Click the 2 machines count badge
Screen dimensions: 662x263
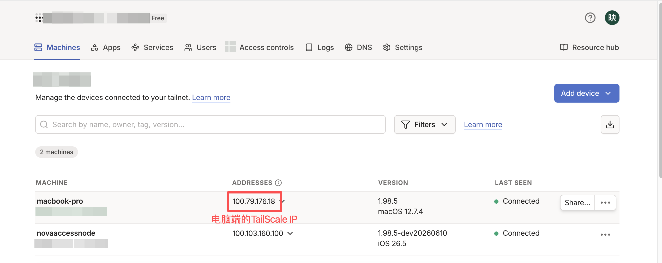point(57,152)
